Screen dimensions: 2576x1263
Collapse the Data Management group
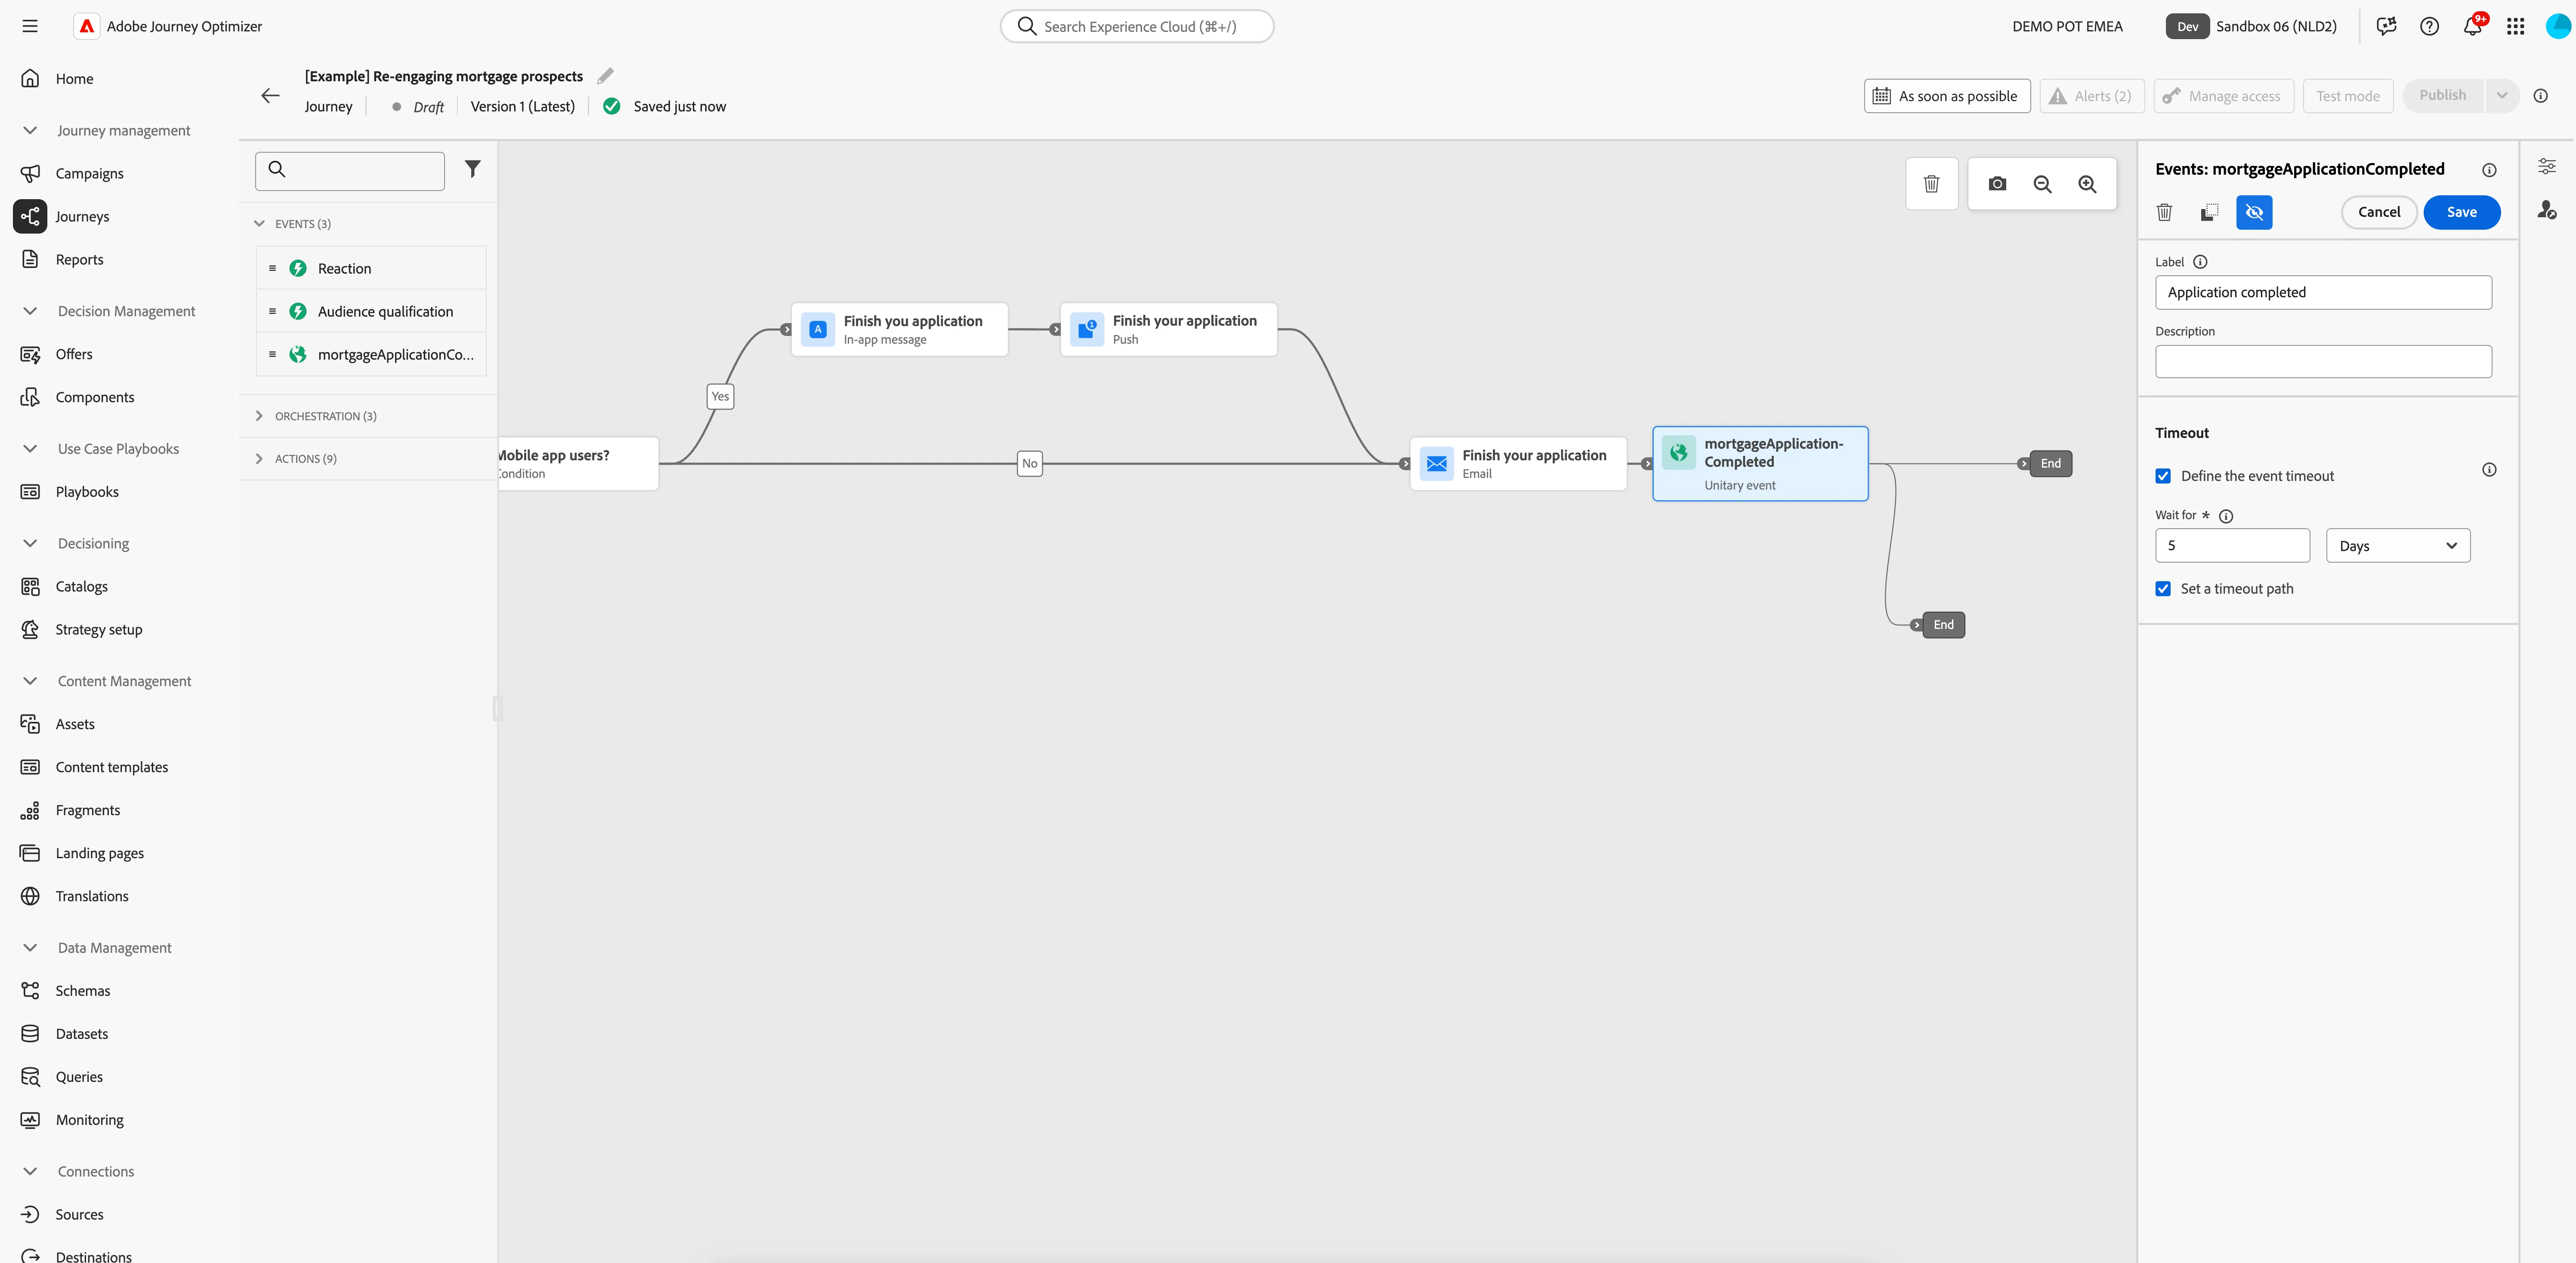(30, 948)
